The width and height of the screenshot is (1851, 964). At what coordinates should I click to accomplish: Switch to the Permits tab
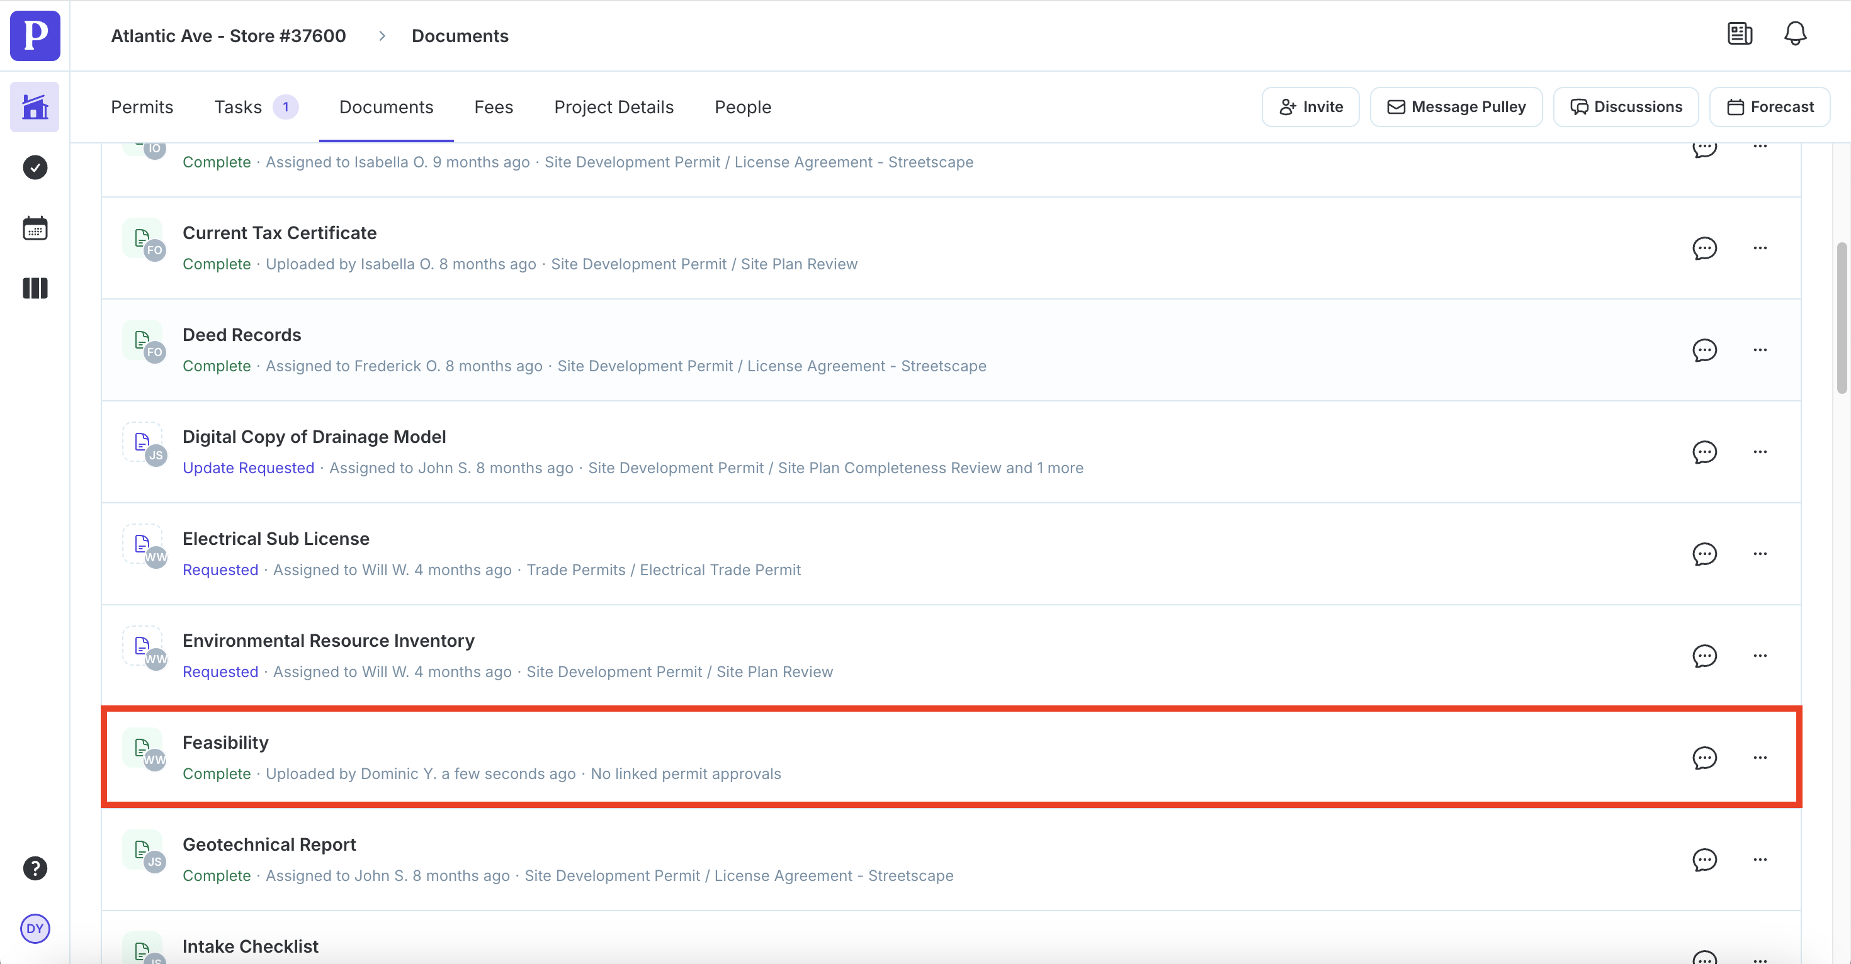[x=142, y=107]
